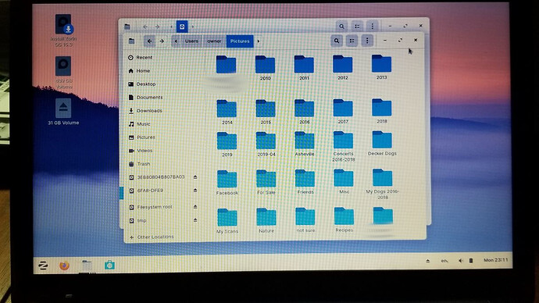Toggle the list/grid view icon

click(352, 41)
